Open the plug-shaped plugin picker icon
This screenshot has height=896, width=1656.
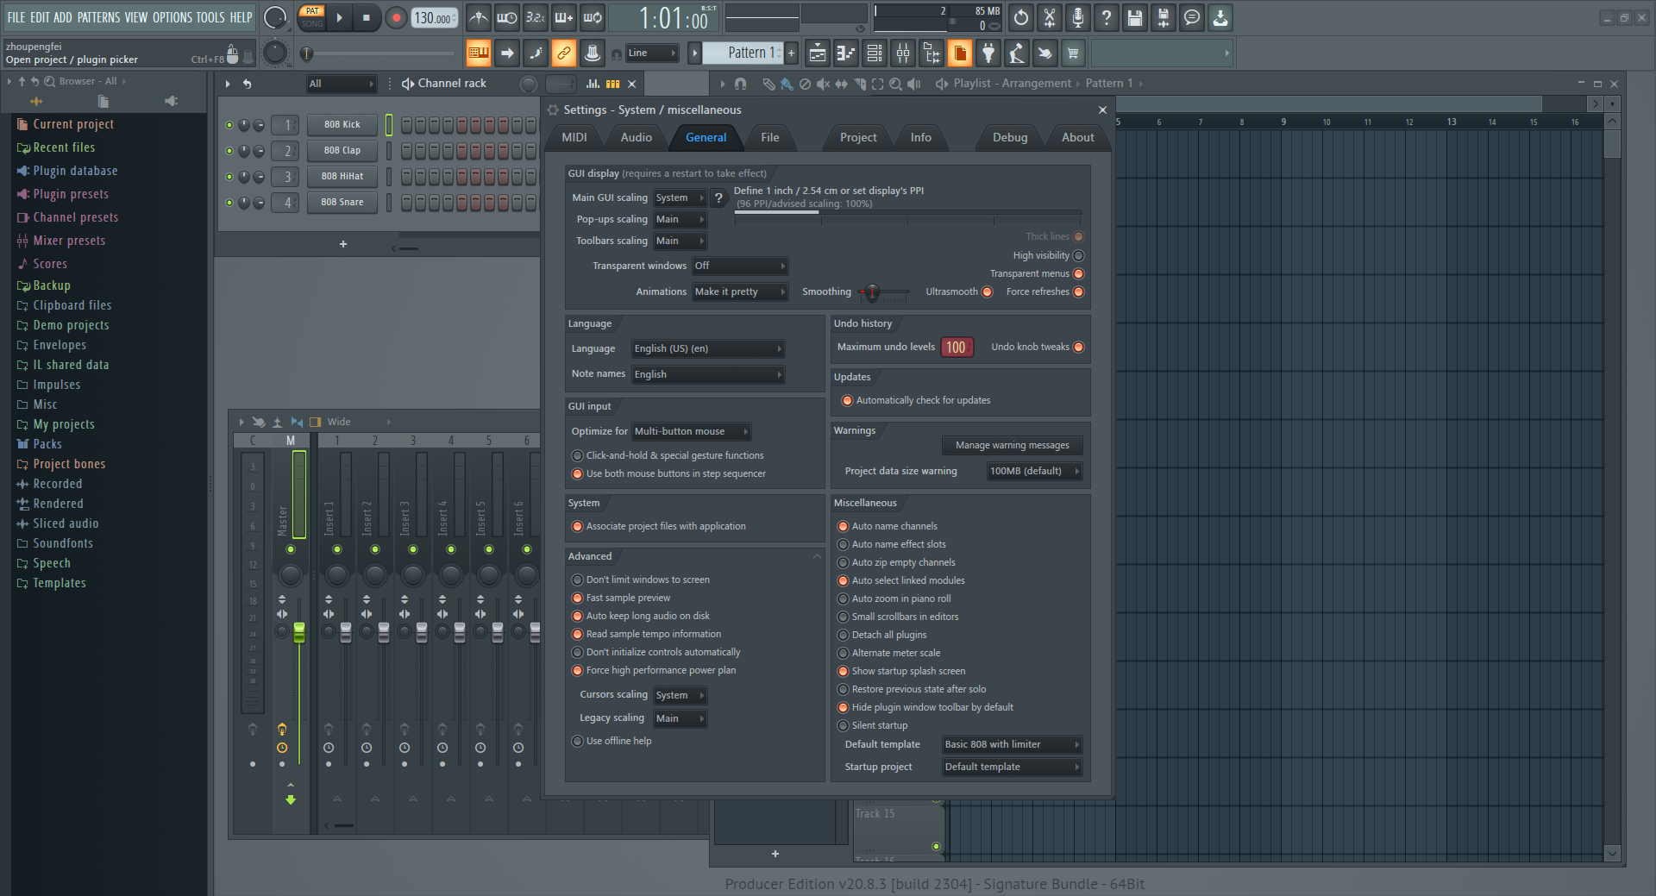click(x=988, y=53)
